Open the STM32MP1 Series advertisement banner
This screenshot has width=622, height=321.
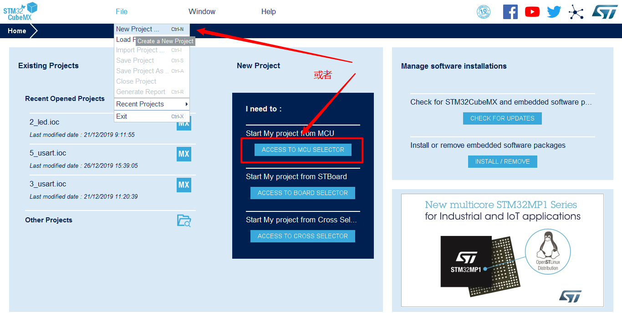[x=502, y=250]
